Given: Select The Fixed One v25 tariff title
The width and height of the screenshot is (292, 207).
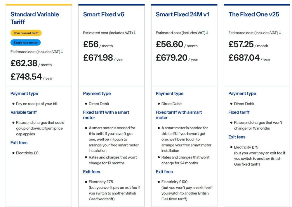Looking at the screenshot, I should click(x=254, y=14).
